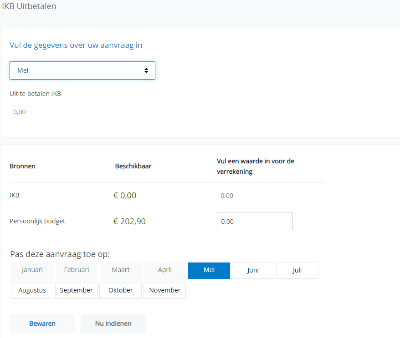Submit with the Nu indienen button
400x338 pixels.
(x=113, y=324)
